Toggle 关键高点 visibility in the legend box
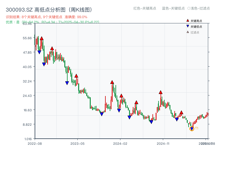This screenshot has width=231, height=173. [196, 20]
